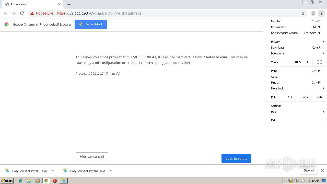The width and height of the screenshot is (327, 184).
Task: Open the volume speaker tray icon
Action: click(297, 181)
